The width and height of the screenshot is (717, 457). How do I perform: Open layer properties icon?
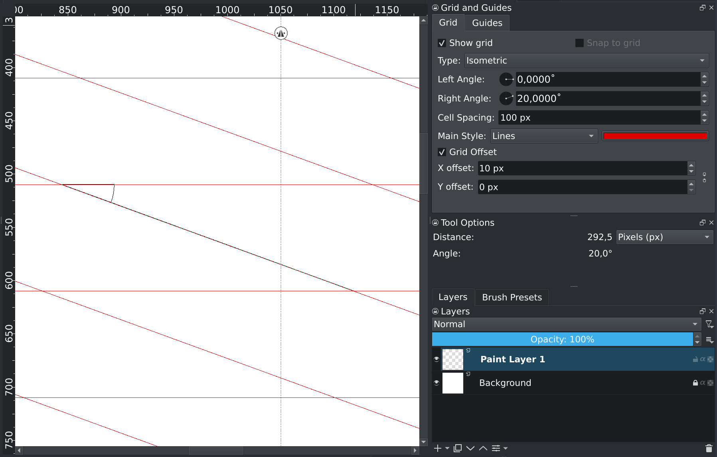[x=496, y=448]
